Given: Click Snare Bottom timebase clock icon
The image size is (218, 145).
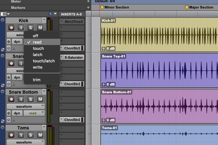Looking at the screenshot, I should coord(8,120).
